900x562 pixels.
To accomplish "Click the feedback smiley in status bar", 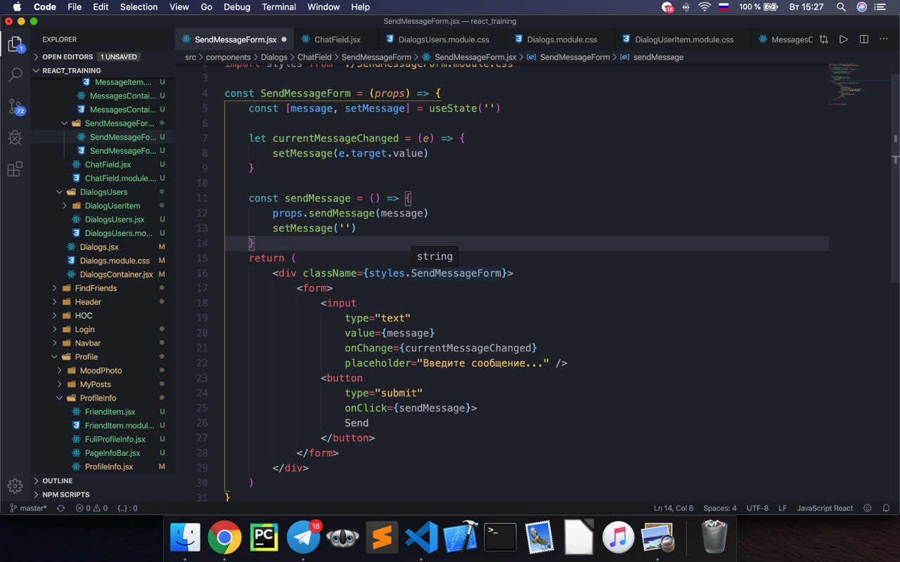I will 867,508.
